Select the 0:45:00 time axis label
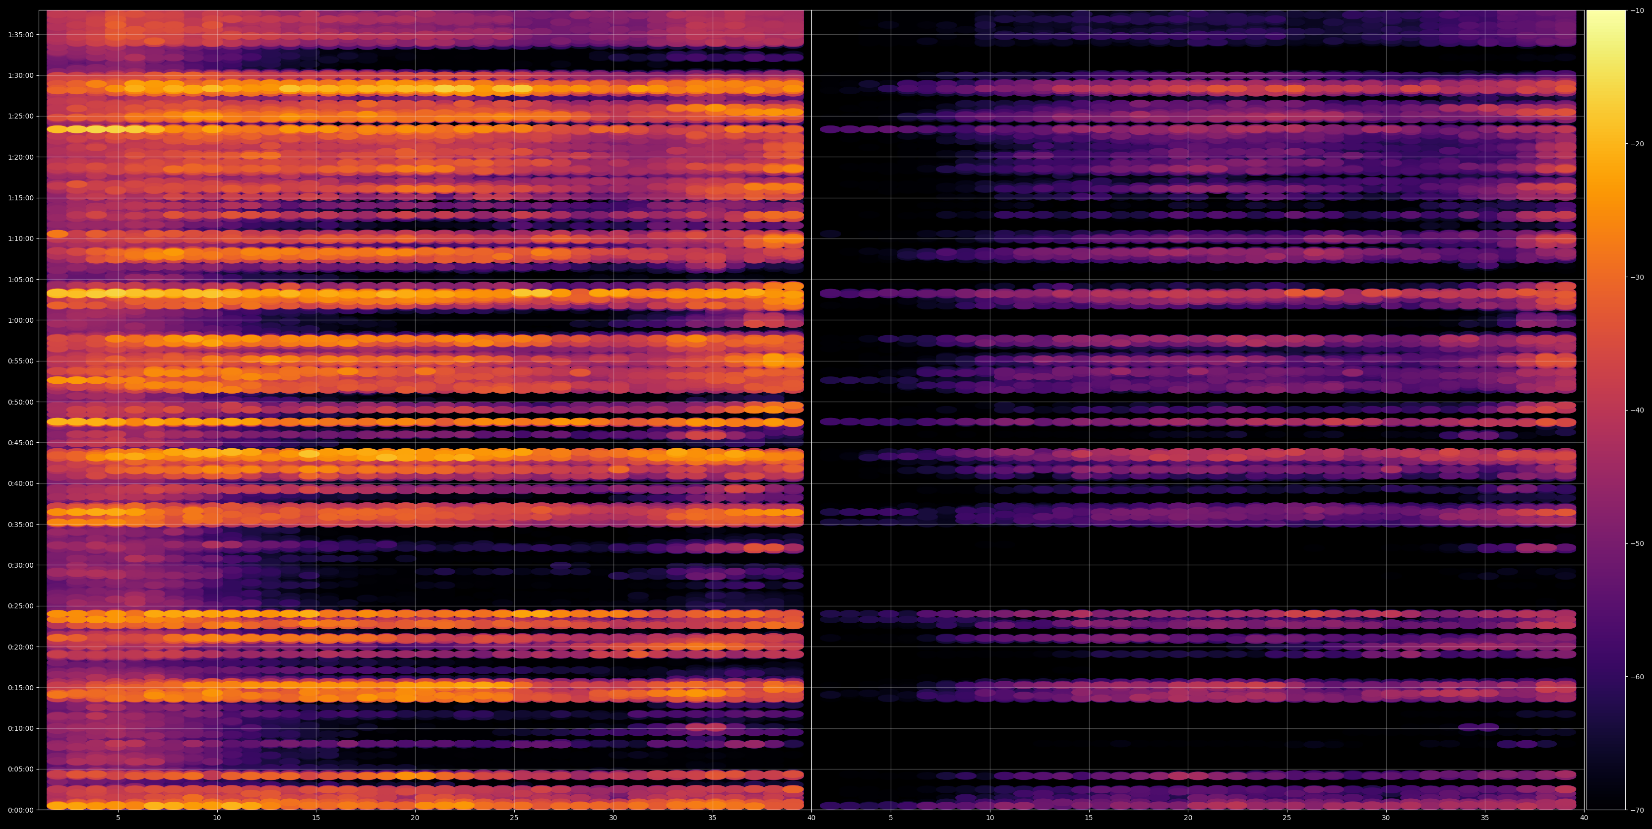 point(20,442)
